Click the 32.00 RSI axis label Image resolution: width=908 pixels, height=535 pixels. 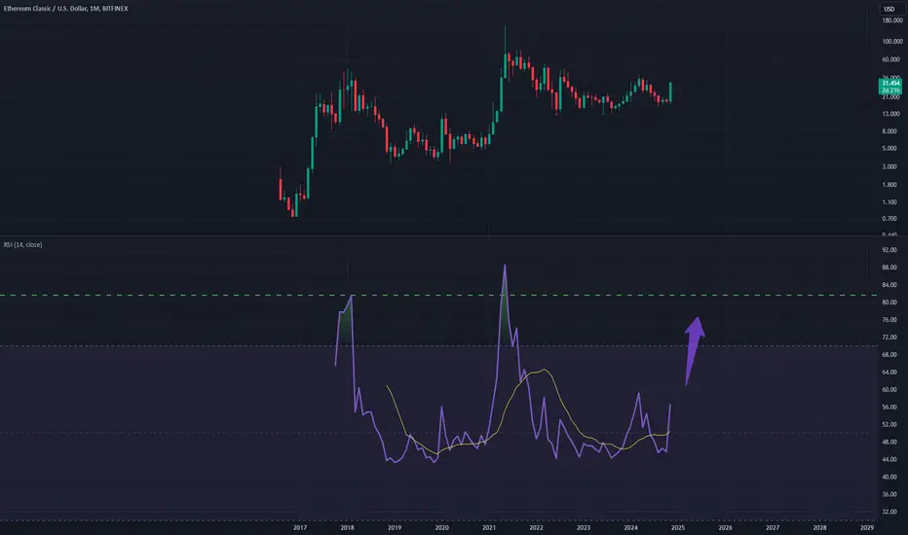[x=889, y=512]
